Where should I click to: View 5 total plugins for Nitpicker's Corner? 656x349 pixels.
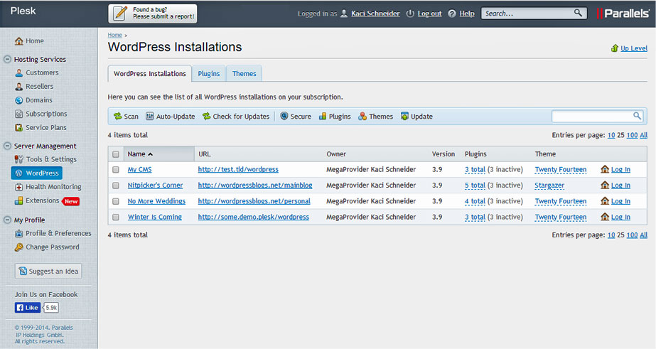tap(475, 186)
